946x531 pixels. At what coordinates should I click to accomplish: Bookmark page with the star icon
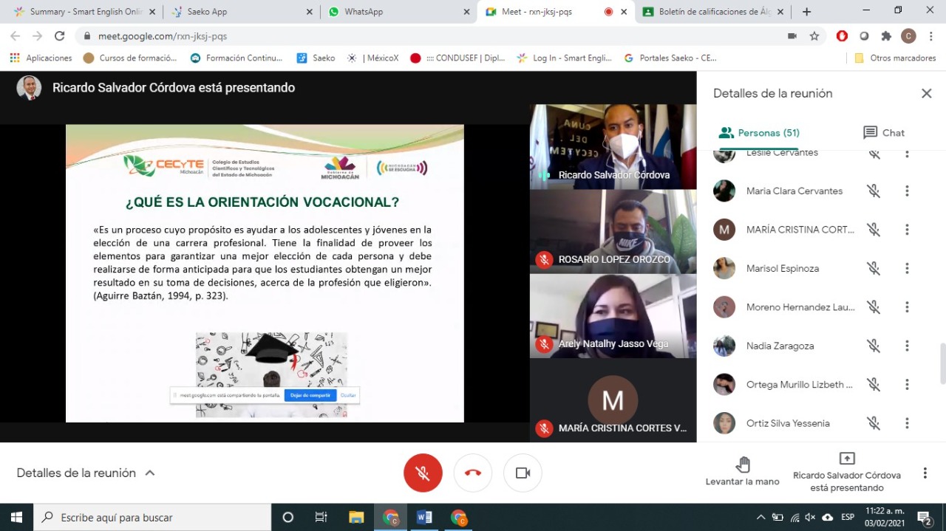(814, 36)
